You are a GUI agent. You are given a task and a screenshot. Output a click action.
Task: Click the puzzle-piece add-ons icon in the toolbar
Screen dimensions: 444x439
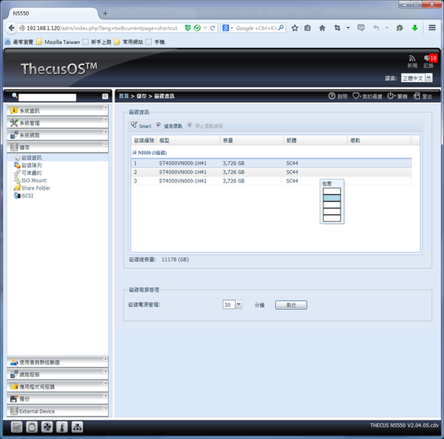(400, 28)
